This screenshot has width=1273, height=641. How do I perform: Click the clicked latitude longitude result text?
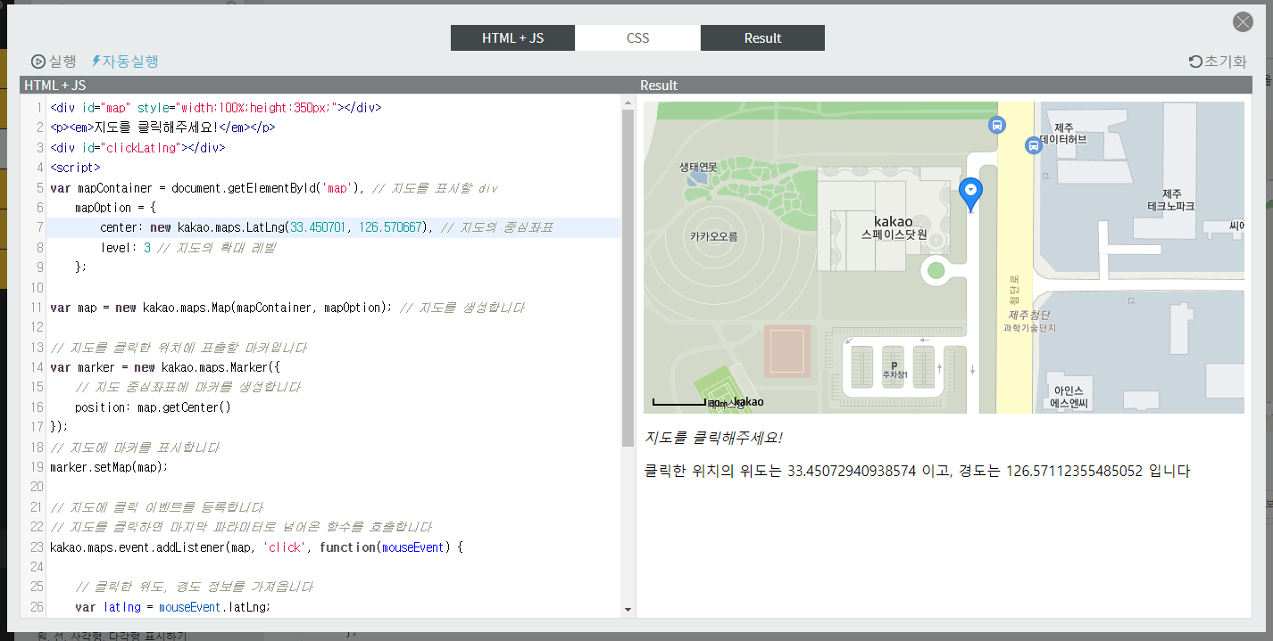coord(917,471)
